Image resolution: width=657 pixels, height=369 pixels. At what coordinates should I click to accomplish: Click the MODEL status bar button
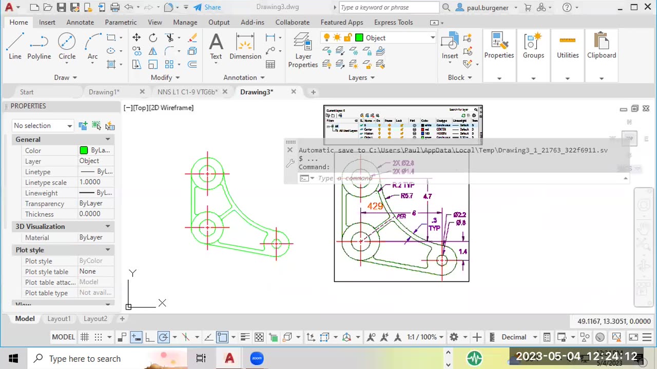pos(63,337)
